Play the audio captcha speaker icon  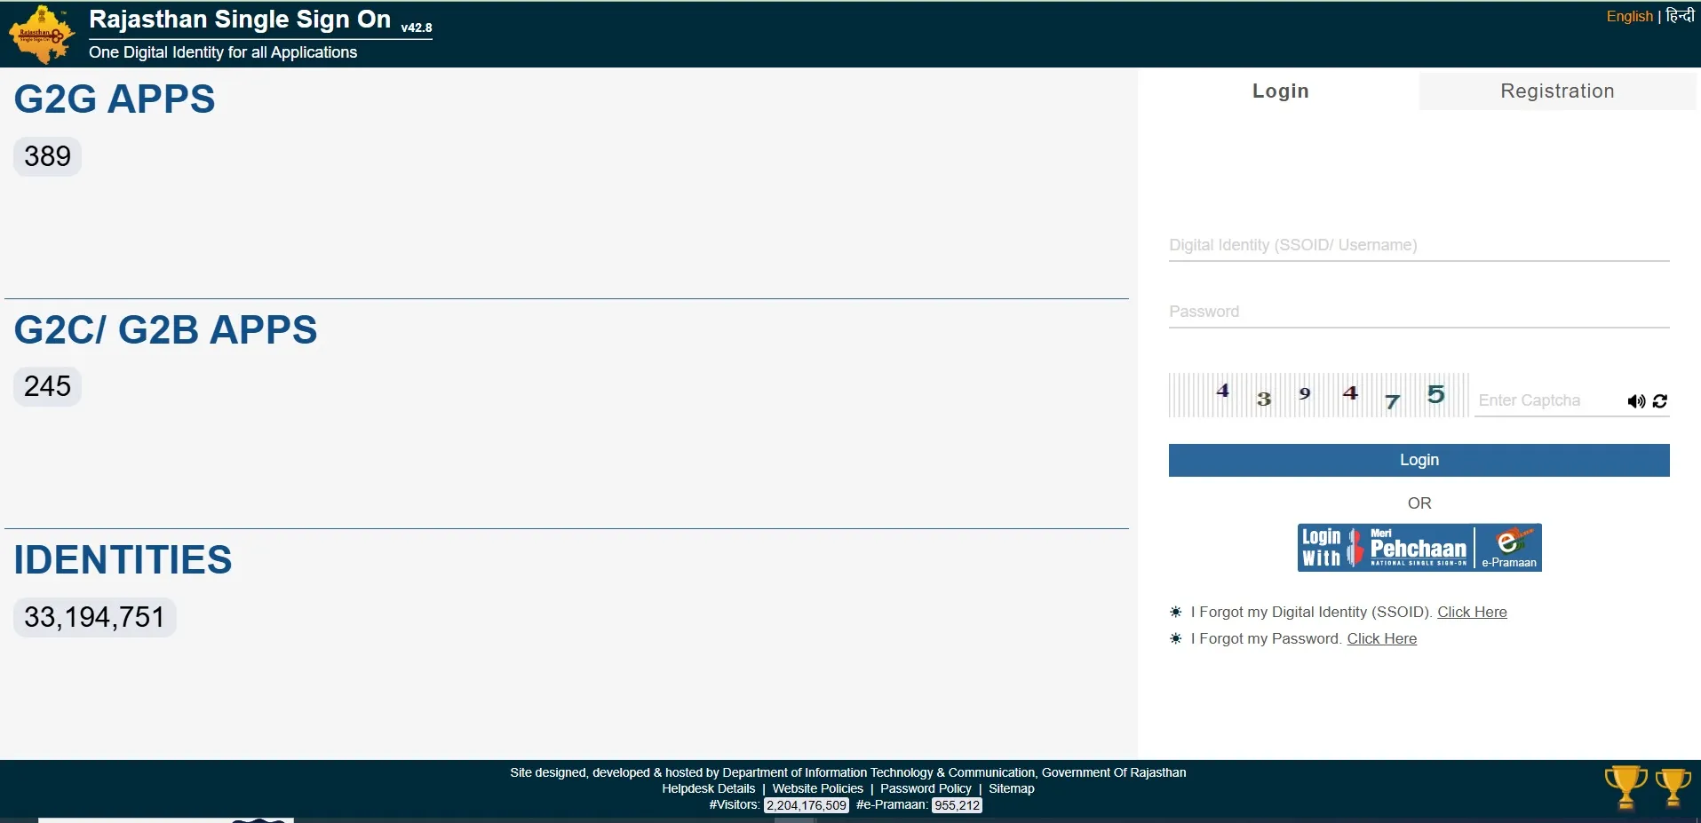click(1635, 401)
